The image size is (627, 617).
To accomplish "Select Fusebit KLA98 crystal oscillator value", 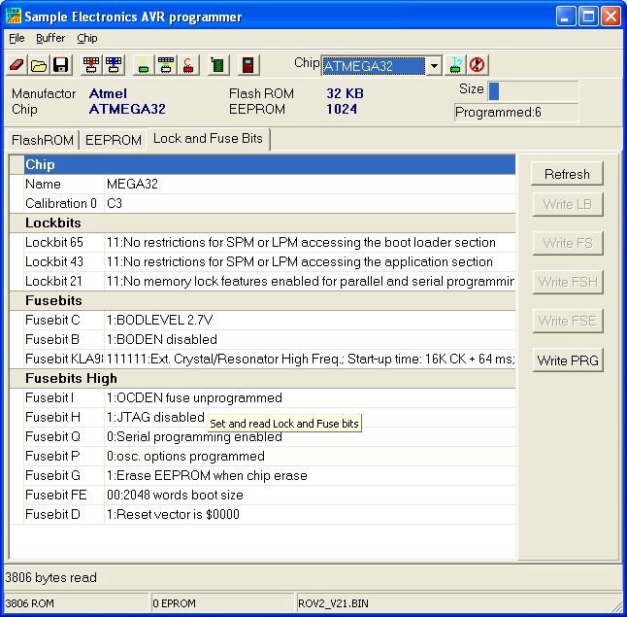I will (x=310, y=359).
